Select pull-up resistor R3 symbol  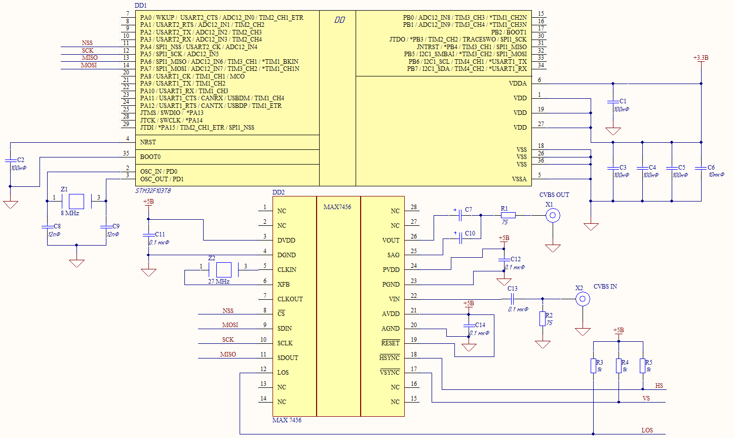click(x=593, y=366)
